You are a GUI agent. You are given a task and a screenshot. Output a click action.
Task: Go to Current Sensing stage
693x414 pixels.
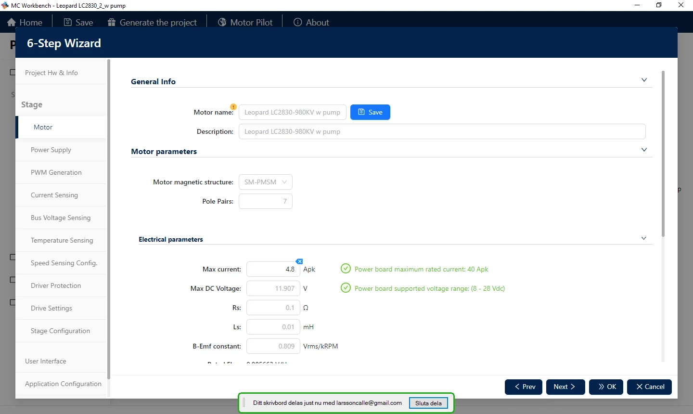(61, 195)
